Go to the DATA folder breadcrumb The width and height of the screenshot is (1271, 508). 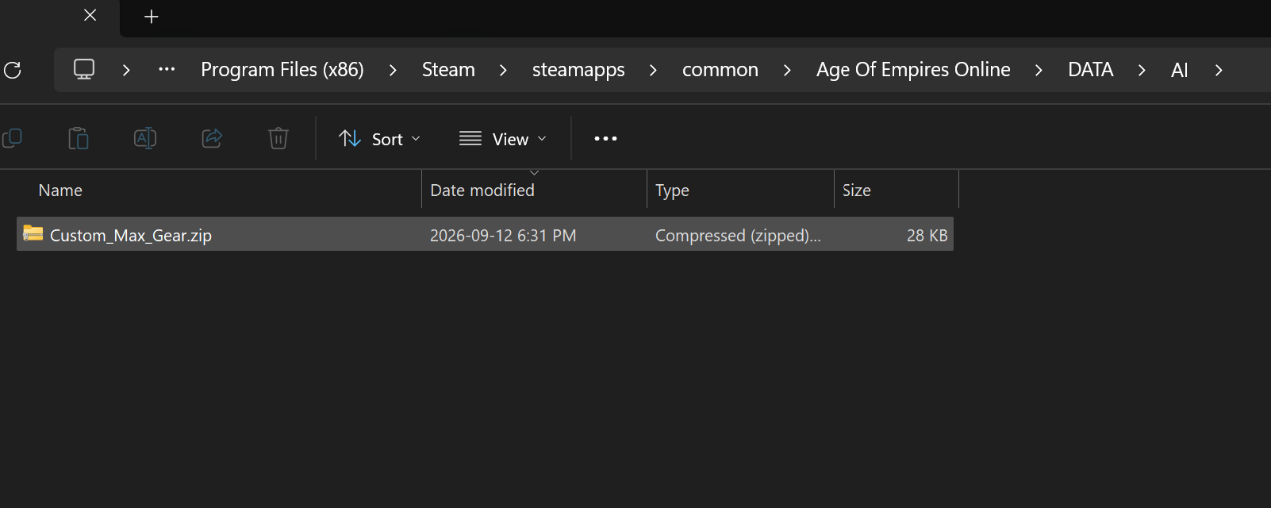[x=1090, y=70]
